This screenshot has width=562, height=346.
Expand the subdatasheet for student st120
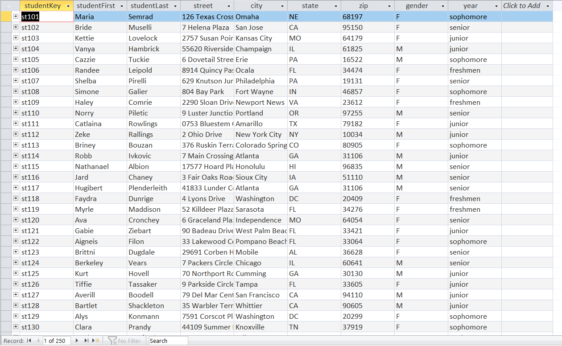point(15,220)
